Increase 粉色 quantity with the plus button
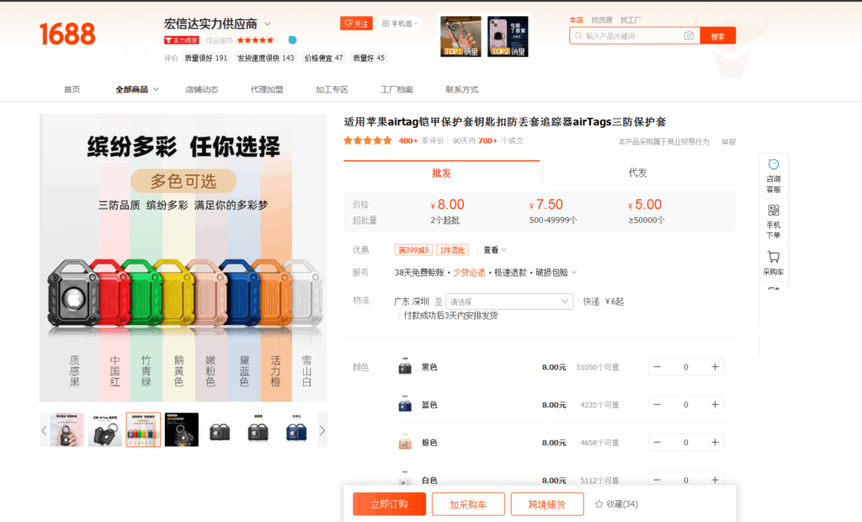 (x=715, y=442)
